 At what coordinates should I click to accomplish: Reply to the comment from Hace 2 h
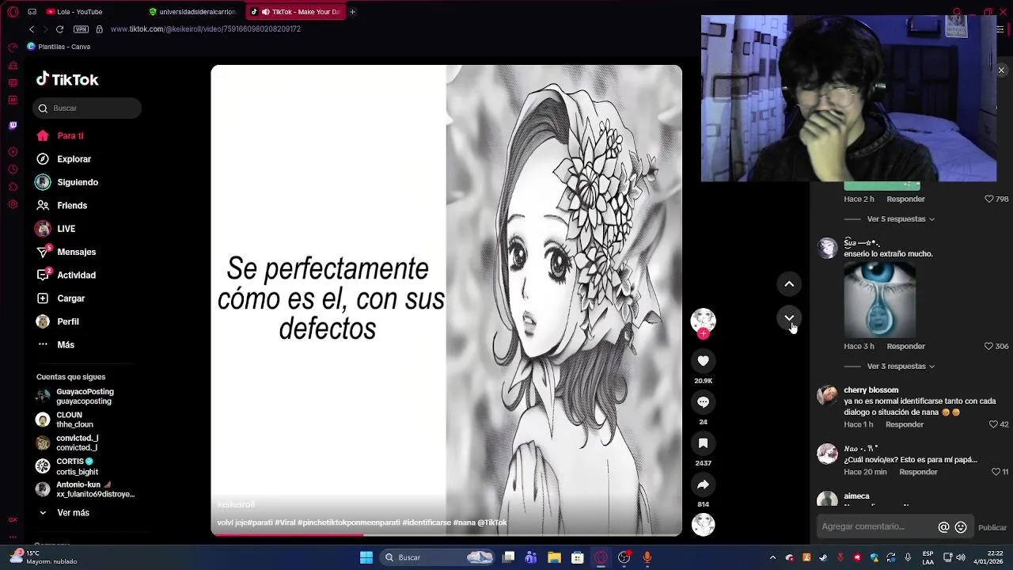(x=905, y=199)
